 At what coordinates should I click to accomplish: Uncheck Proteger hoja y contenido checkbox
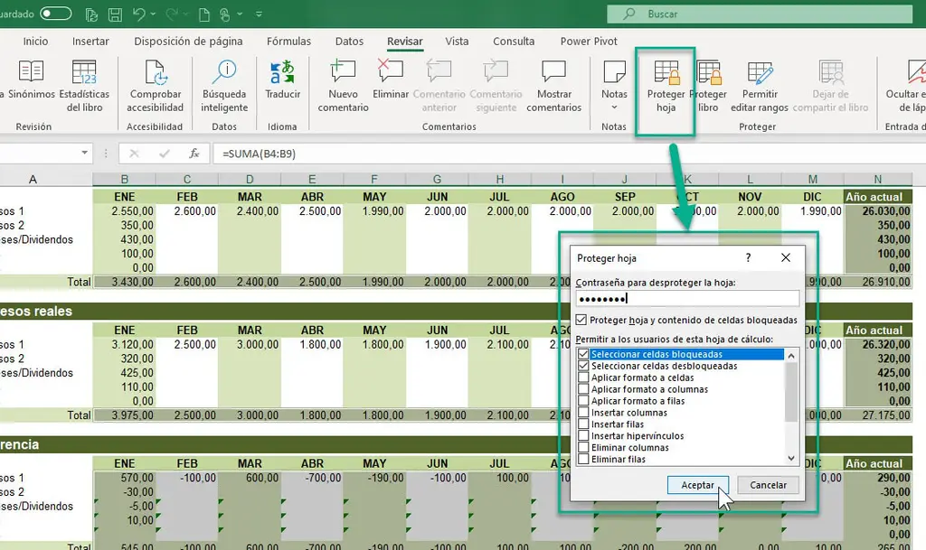pos(581,320)
